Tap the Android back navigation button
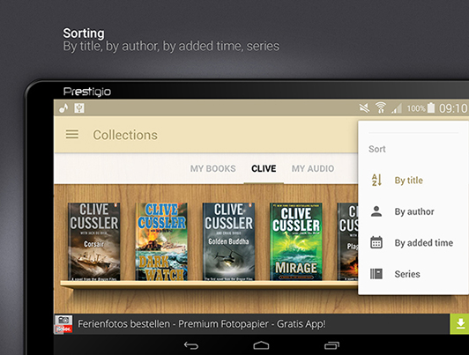Viewport: 469px width, 355px height. click(191, 345)
